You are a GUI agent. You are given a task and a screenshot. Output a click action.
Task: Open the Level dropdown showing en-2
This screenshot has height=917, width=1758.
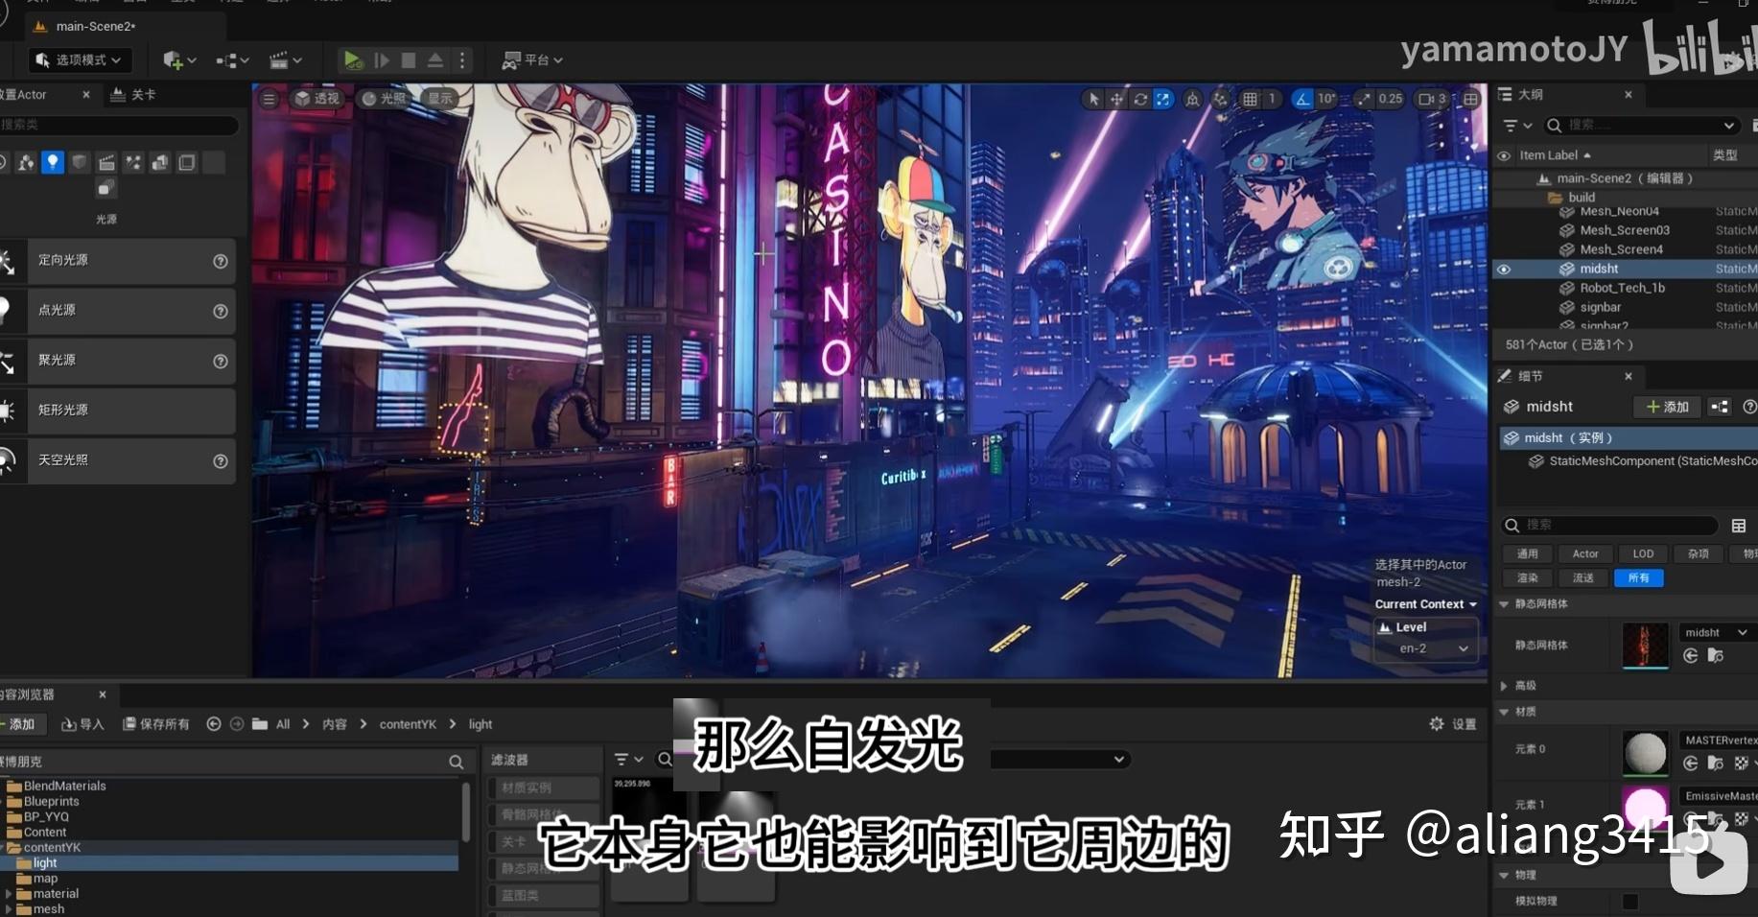pos(1426,647)
